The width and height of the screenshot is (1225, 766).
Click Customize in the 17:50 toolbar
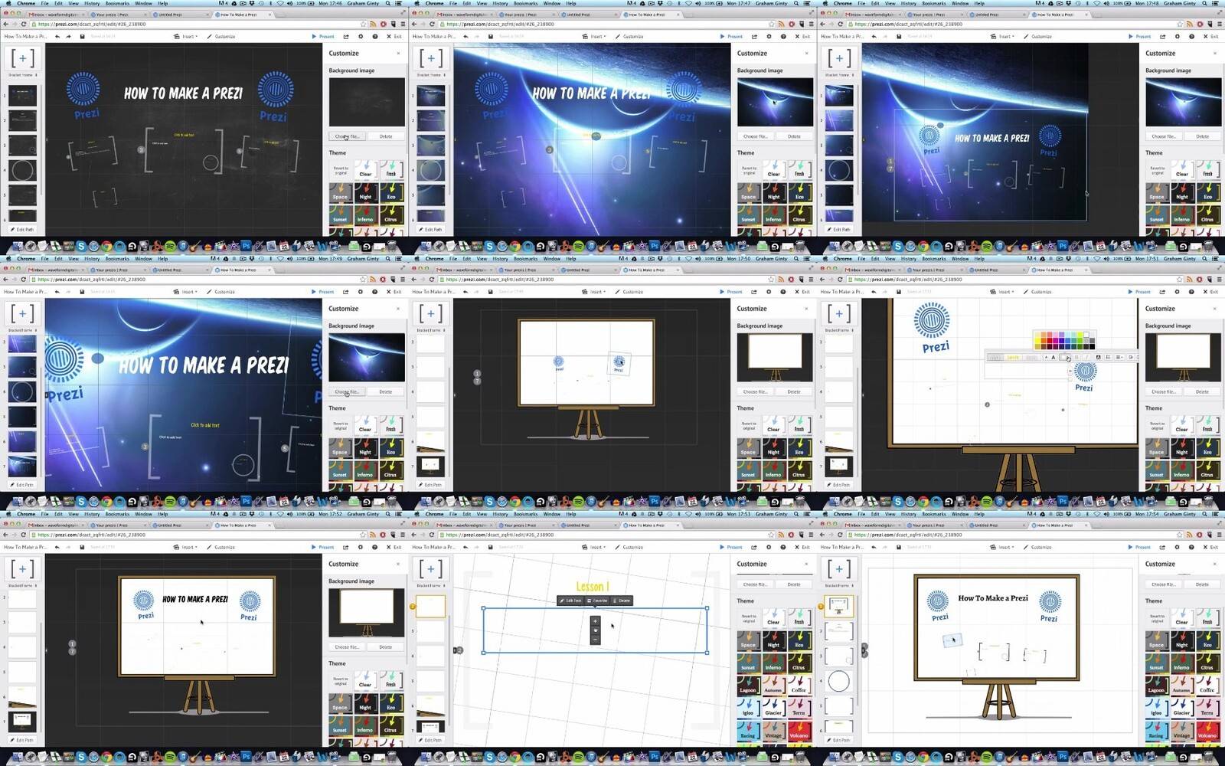(x=630, y=291)
